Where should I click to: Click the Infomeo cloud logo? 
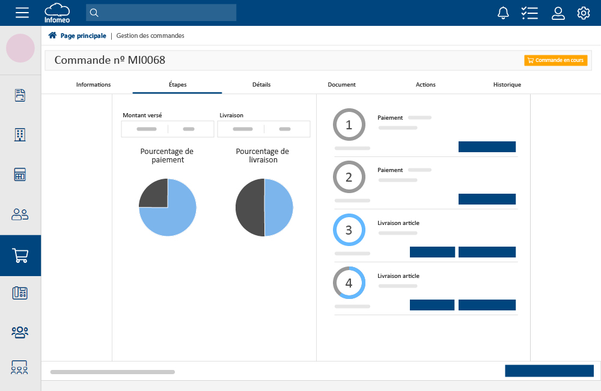coord(57,13)
